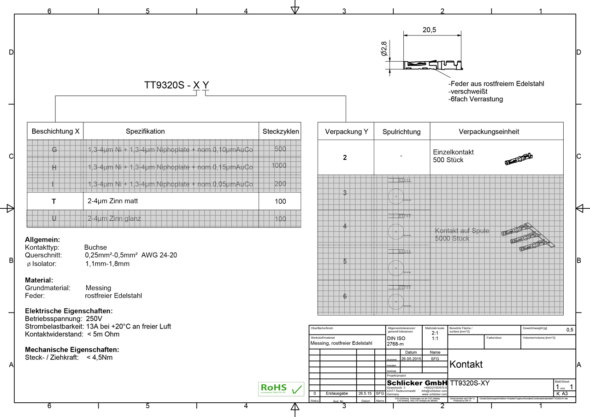Click packaging code '6' in the table
The height and width of the screenshot is (417, 590).
click(x=345, y=296)
